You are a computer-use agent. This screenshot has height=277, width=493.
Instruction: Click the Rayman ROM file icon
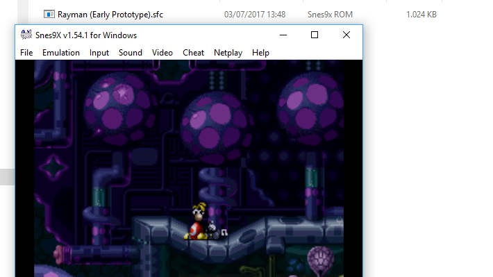coord(49,14)
